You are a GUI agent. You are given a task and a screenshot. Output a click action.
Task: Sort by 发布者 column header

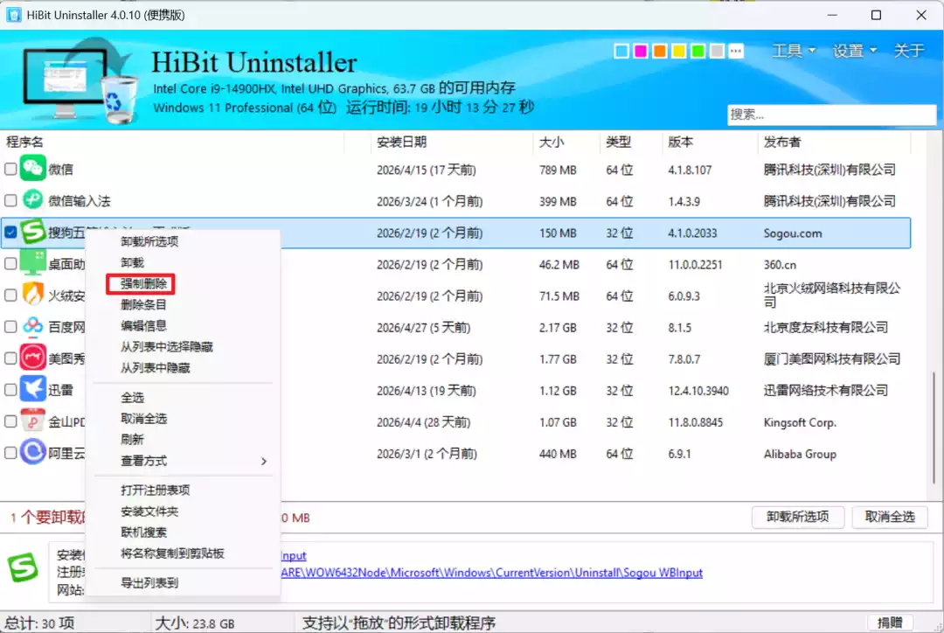click(781, 142)
